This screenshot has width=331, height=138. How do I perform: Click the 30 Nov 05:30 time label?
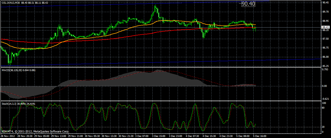tap(92, 136)
